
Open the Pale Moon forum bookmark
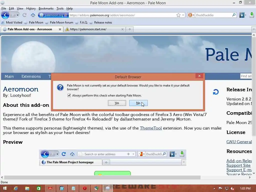coord(59,22)
